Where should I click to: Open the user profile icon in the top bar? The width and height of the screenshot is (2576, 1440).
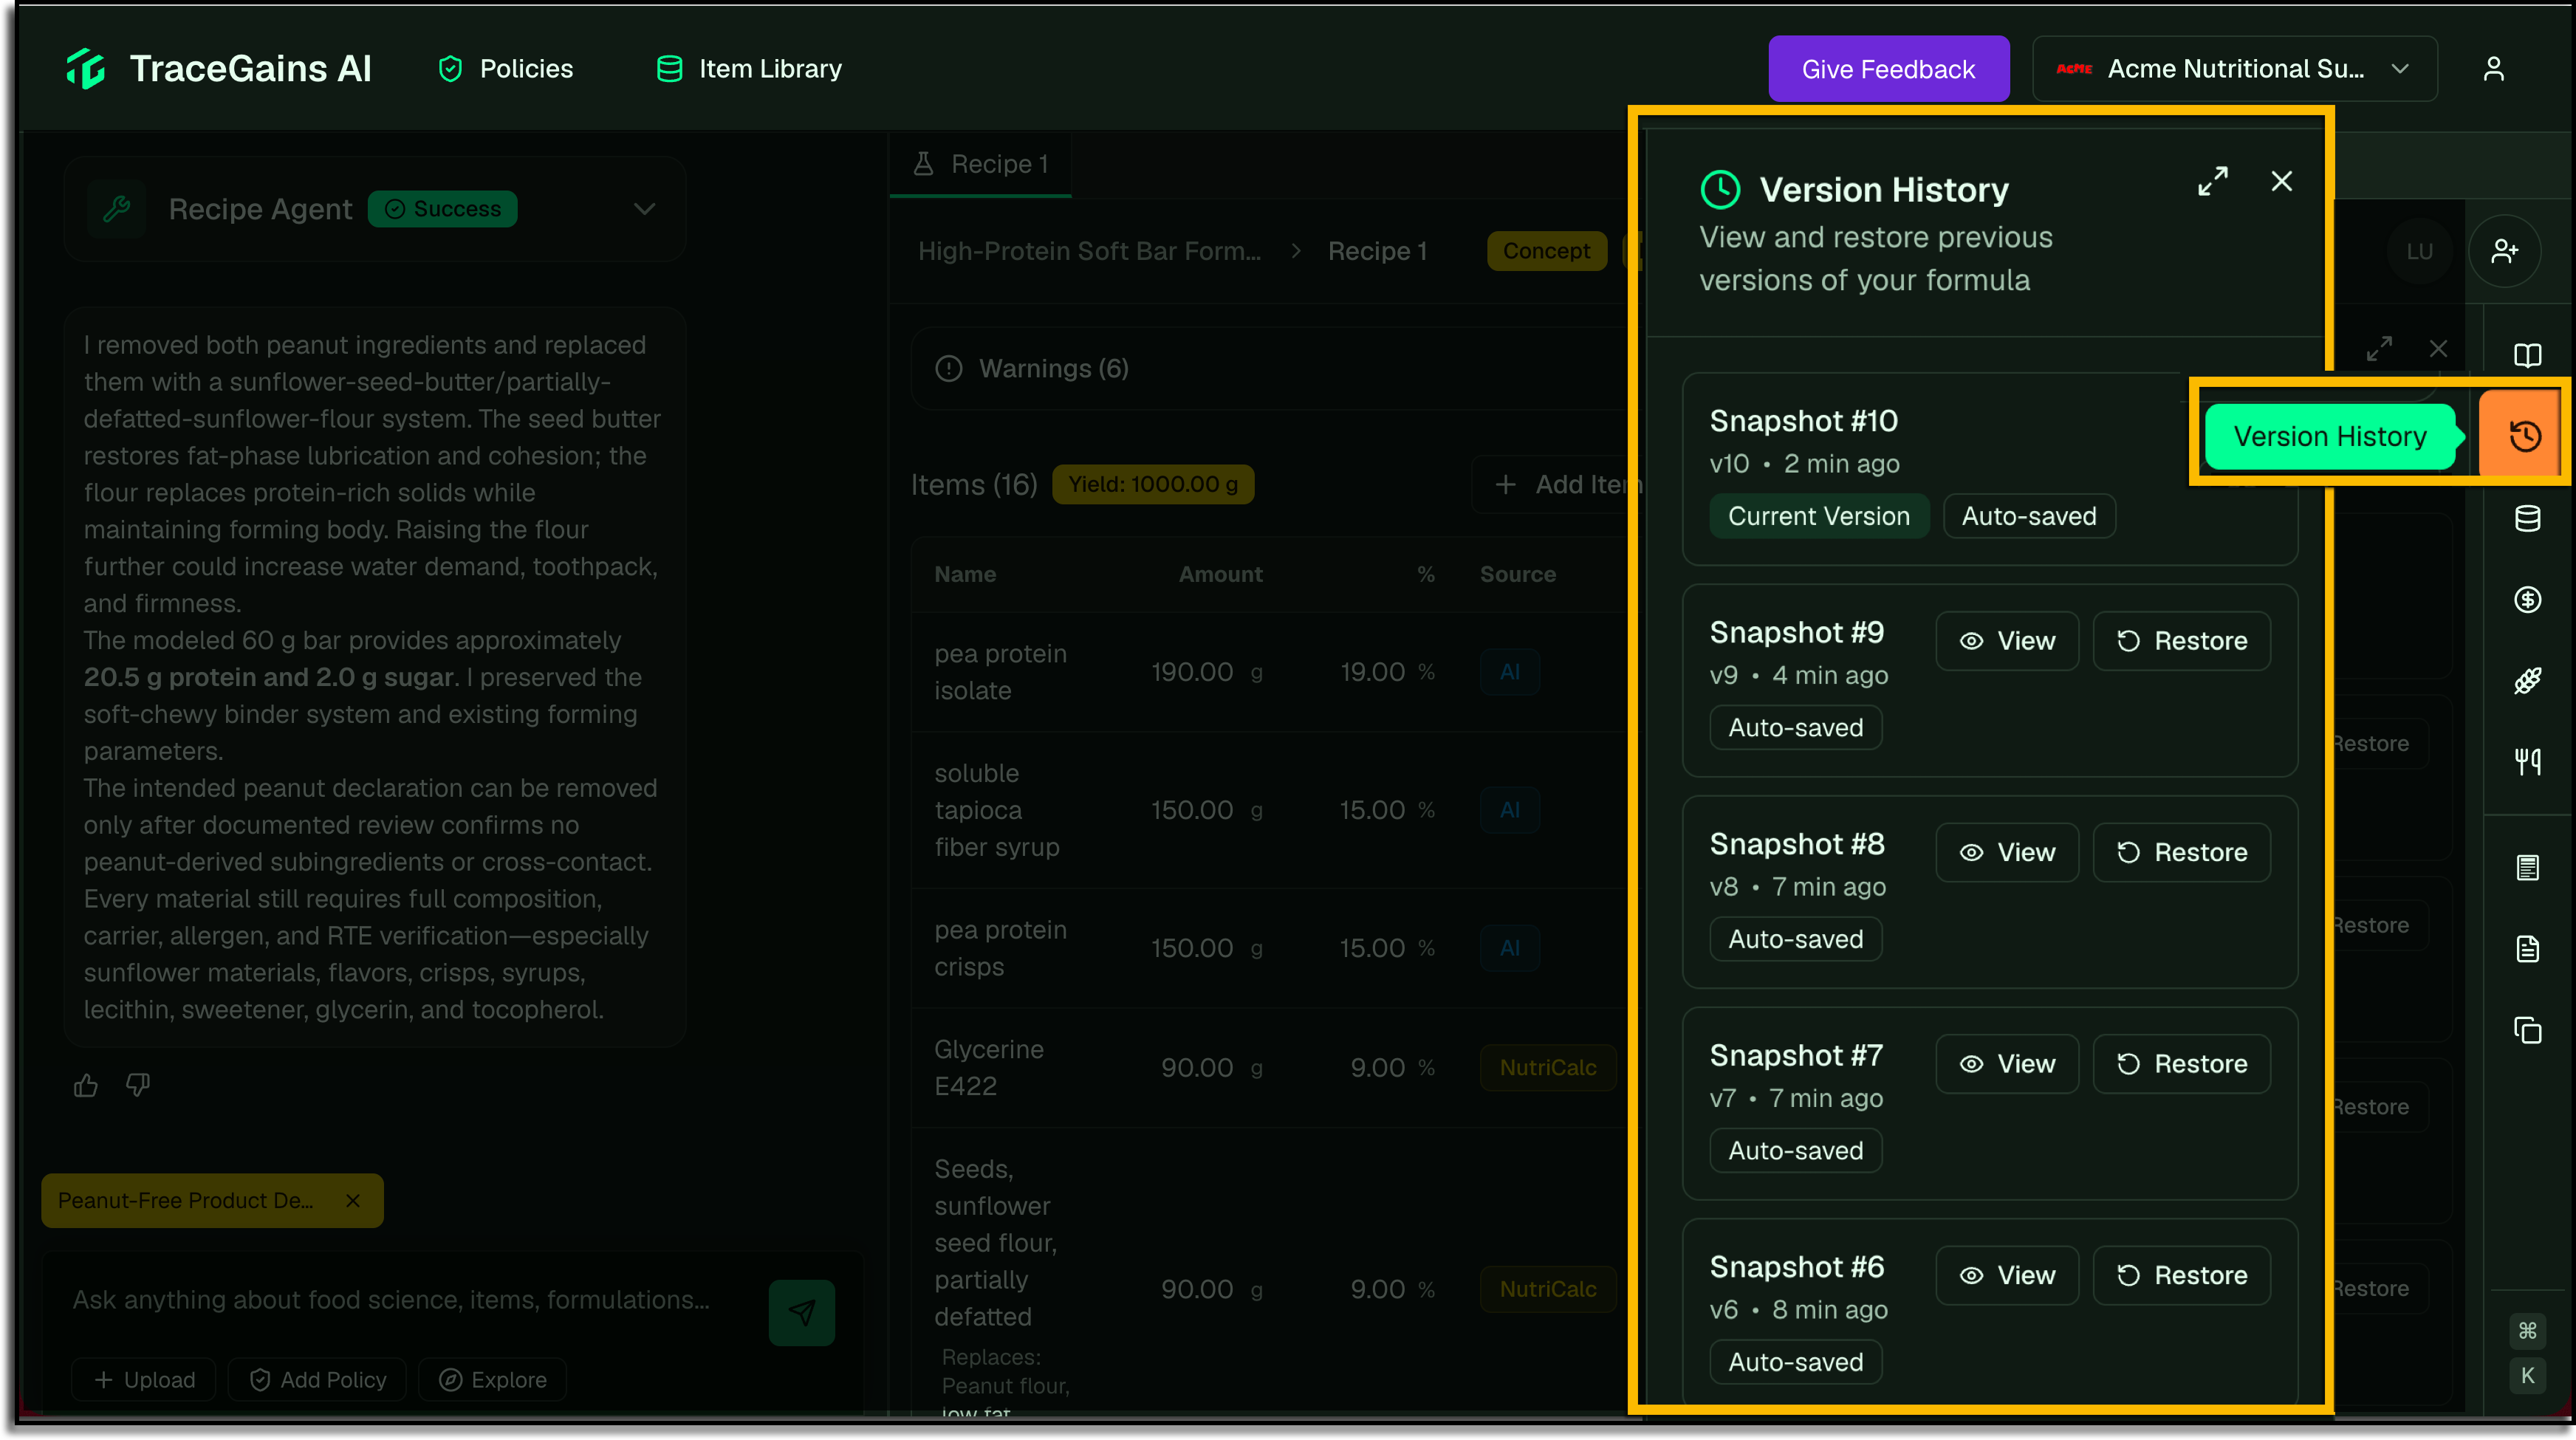point(2493,68)
